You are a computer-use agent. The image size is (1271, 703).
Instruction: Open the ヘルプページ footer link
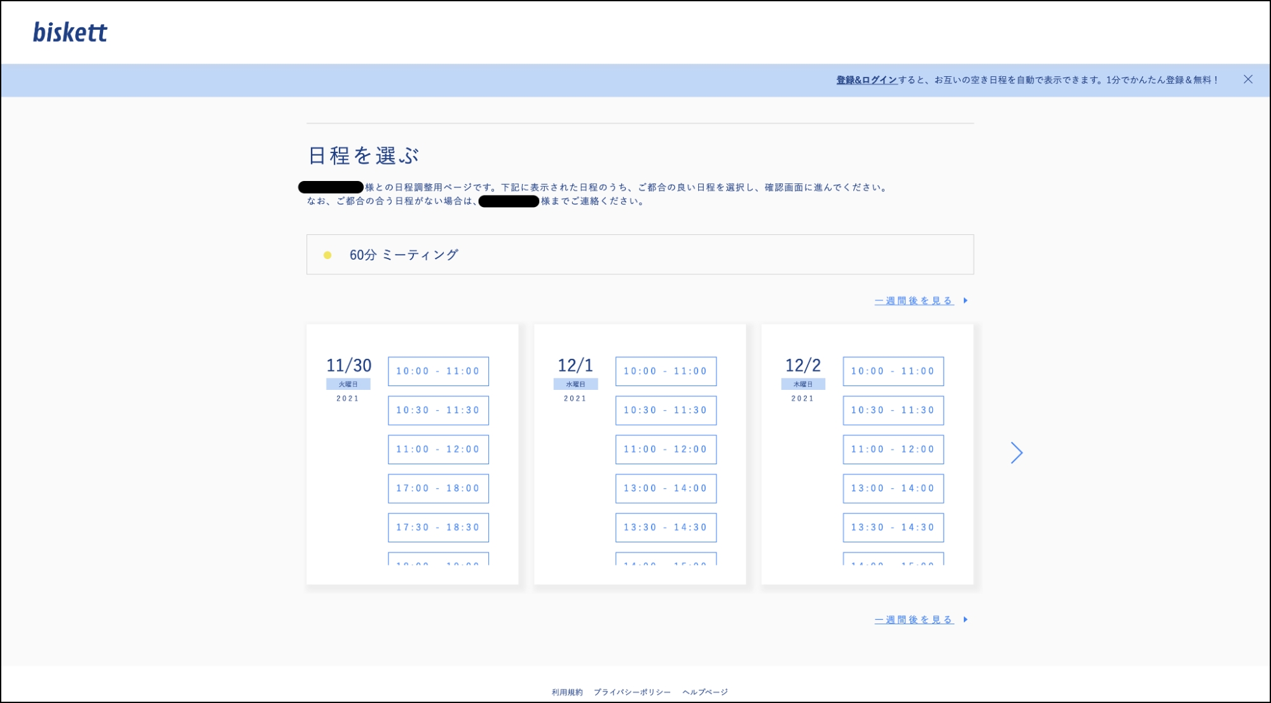click(x=706, y=692)
